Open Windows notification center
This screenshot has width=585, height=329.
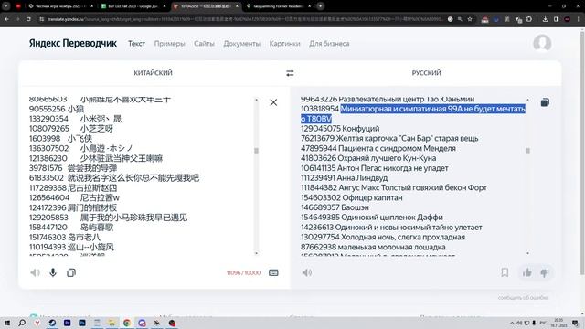point(576,323)
